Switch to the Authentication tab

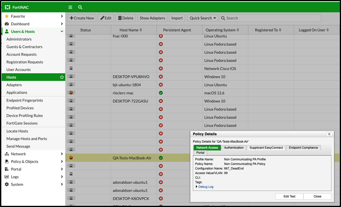(x=234, y=148)
